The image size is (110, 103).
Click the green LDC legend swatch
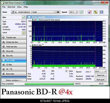pyautogui.click(x=33, y=20)
